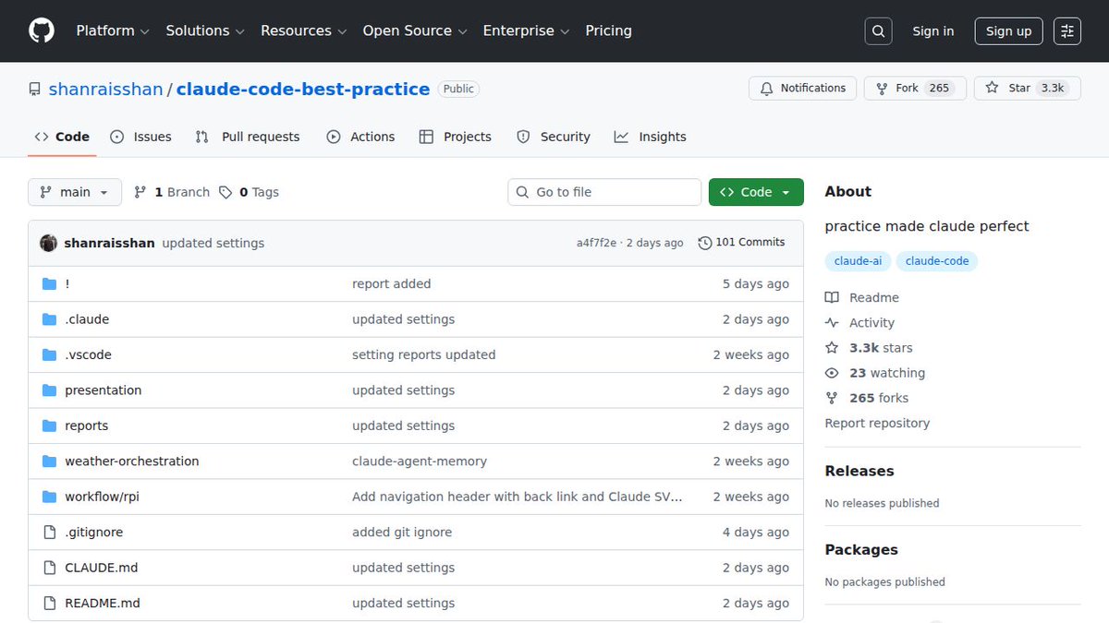Viewport: 1109px width, 623px height.
Task: Select the Code tab
Action: pyautogui.click(x=62, y=137)
